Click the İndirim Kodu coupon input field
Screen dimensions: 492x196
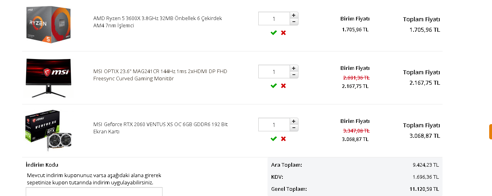pyautogui.click(x=94, y=192)
